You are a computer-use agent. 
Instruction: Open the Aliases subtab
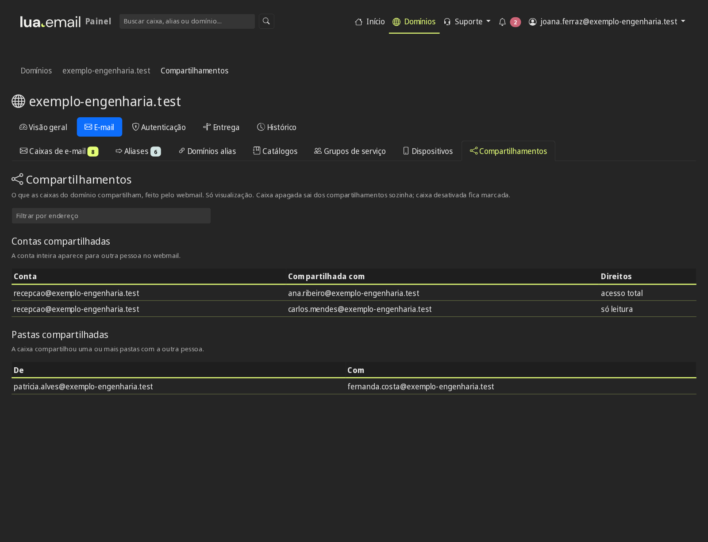139,151
